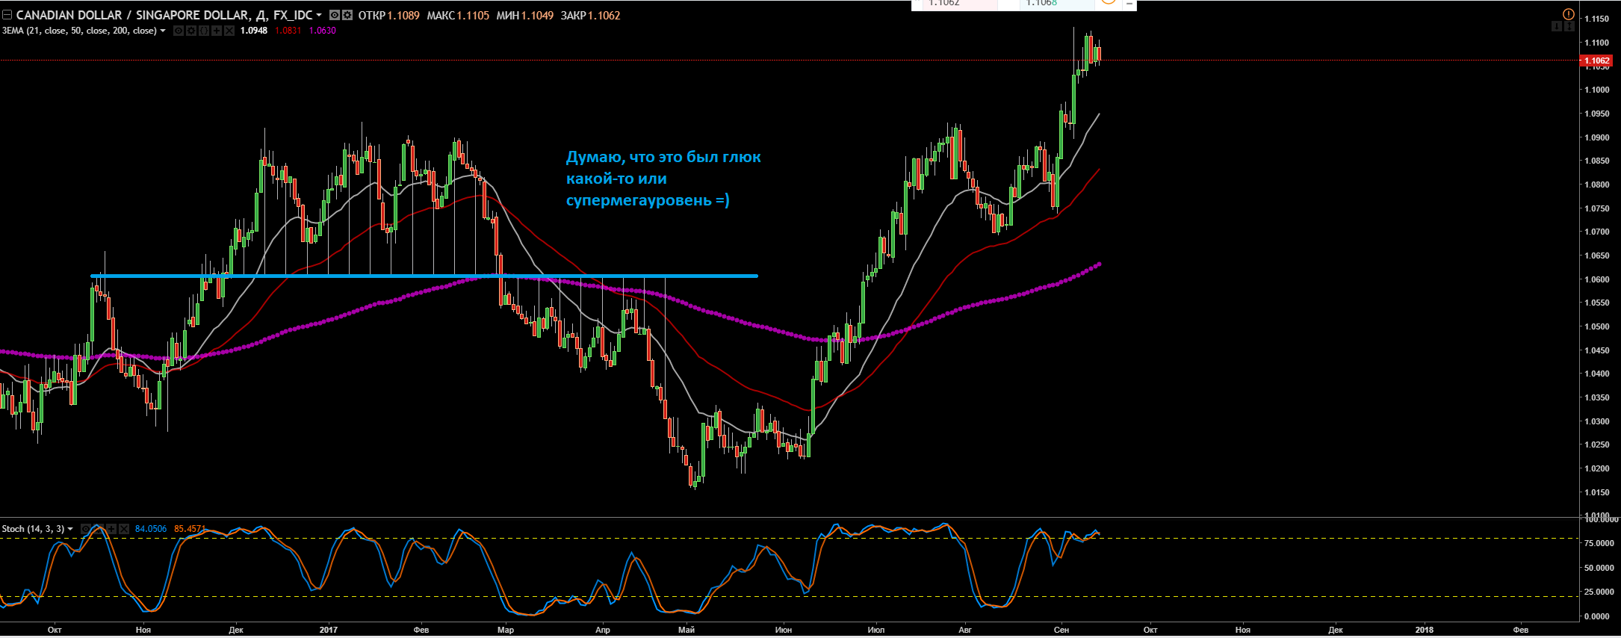
Task: Click the Авг label on time axis
Action: click(965, 630)
